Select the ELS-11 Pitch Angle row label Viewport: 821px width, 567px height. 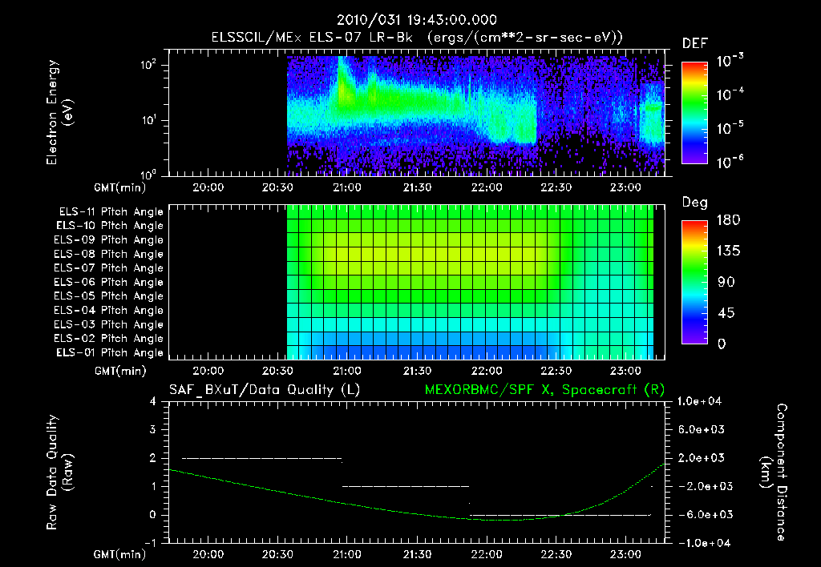(x=111, y=212)
